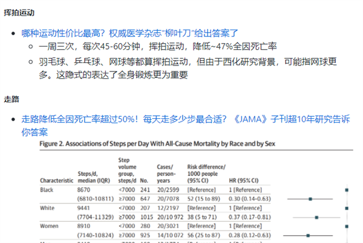Click the No. value 280
This screenshot has width=363, height=243.
pos(145,226)
